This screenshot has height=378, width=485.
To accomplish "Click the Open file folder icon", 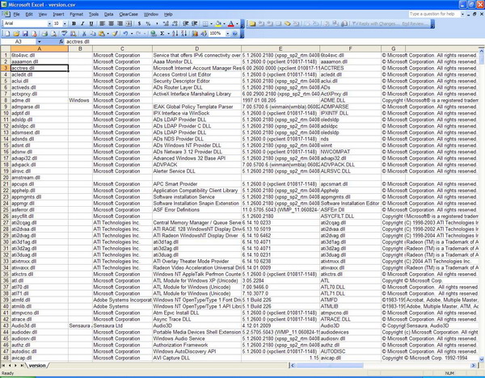I will click(16, 34).
